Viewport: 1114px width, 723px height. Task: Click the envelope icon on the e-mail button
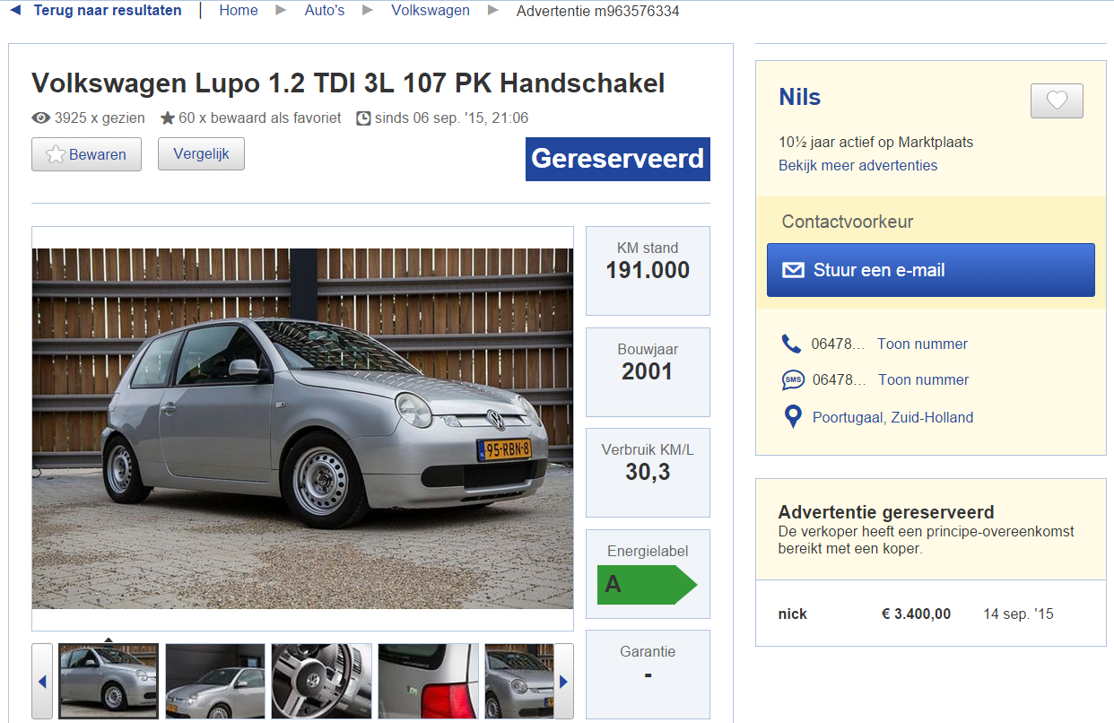pos(793,270)
